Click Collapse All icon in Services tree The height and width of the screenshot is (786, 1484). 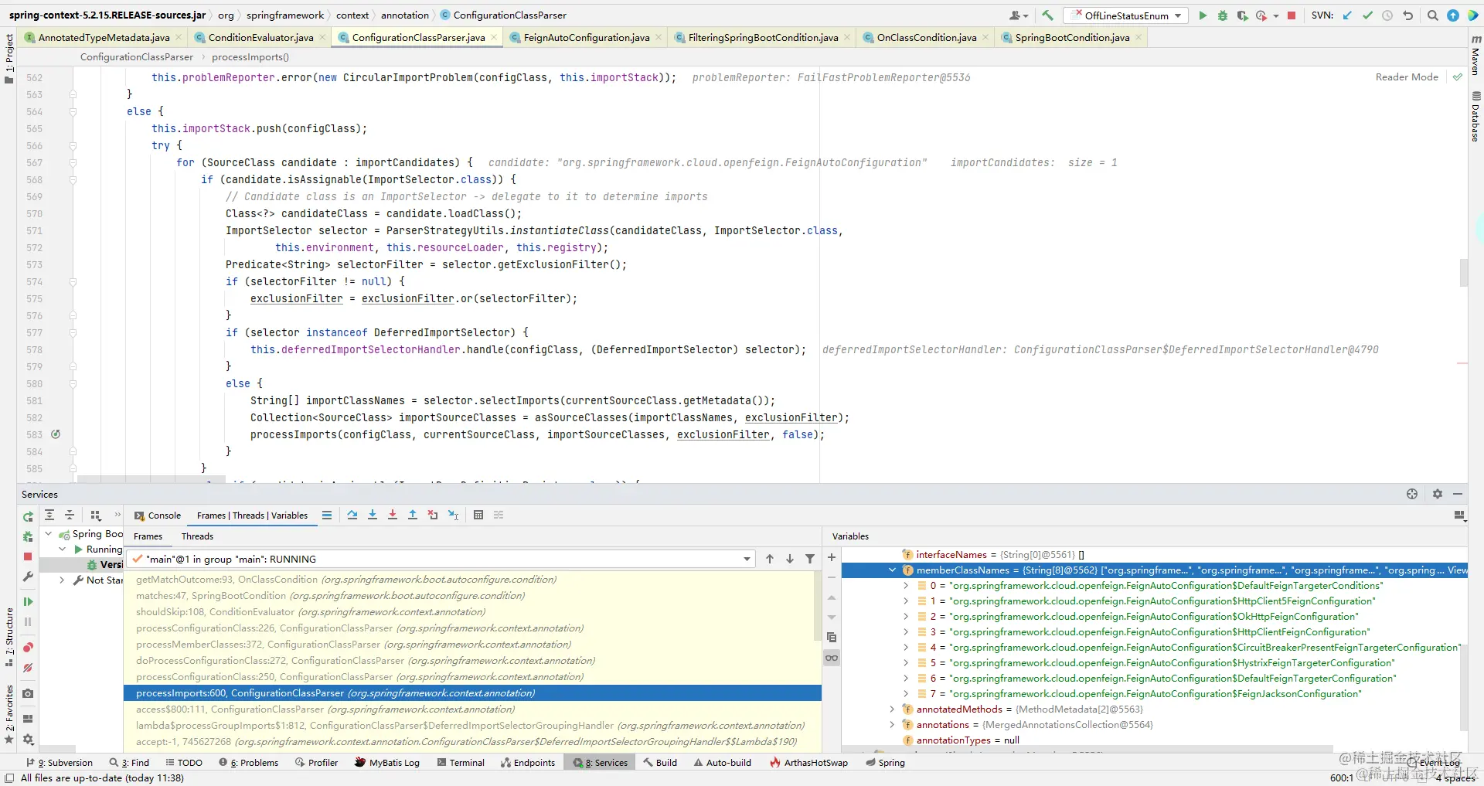pyautogui.click(x=70, y=515)
